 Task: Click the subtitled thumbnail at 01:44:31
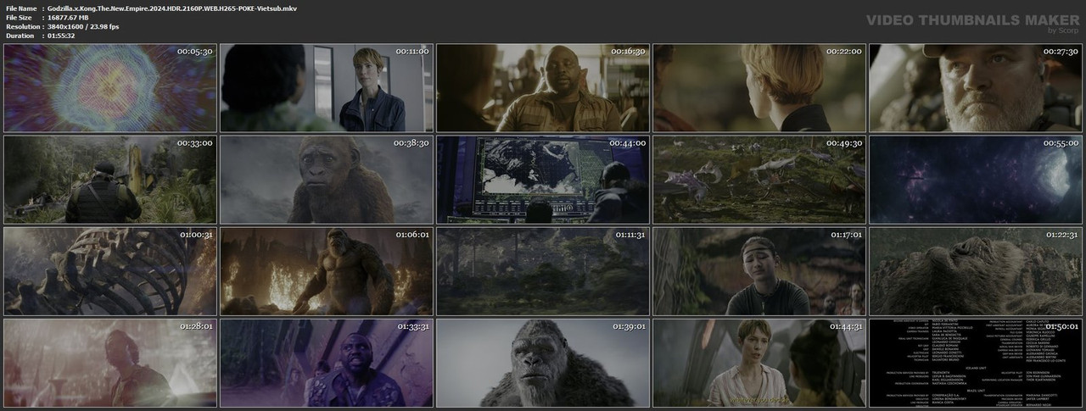[x=759, y=362]
